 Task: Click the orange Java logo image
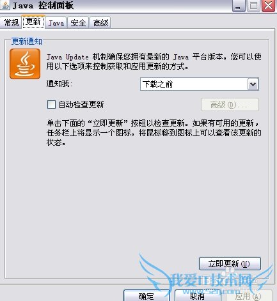pos(25,64)
